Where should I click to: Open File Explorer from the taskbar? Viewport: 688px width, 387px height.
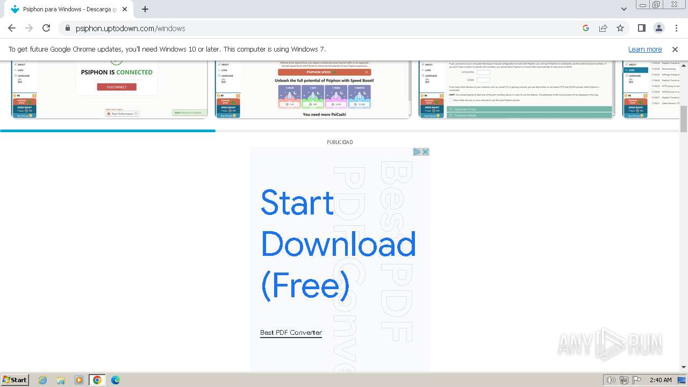pyautogui.click(x=61, y=380)
